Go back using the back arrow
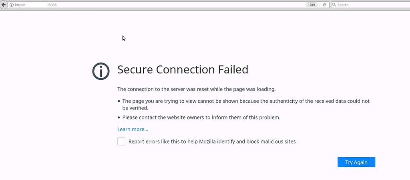Image resolution: width=410 pixels, height=180 pixels. point(3,5)
